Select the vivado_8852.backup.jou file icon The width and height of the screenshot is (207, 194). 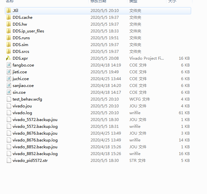tap(9, 147)
